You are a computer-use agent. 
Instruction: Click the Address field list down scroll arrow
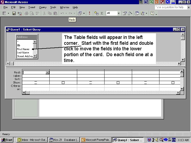tap(35, 56)
